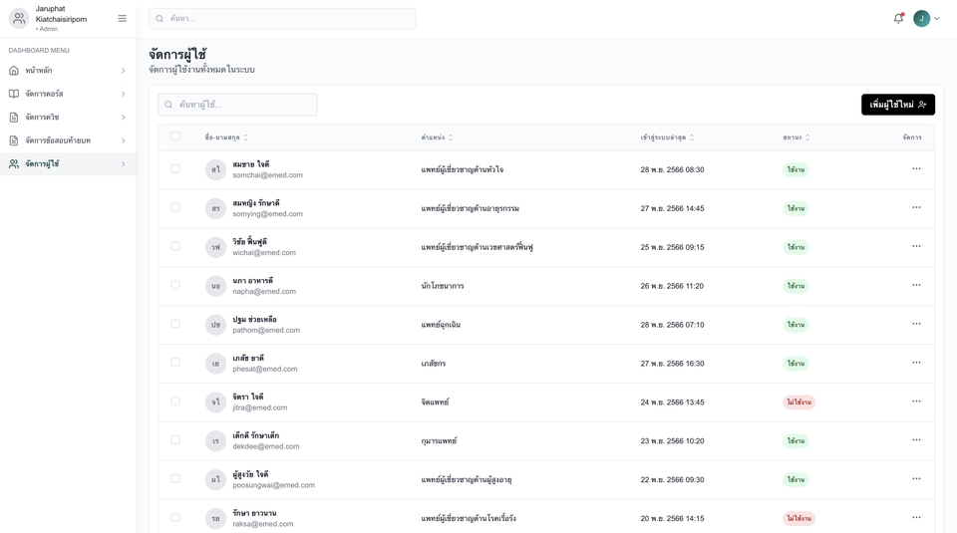Tick checkbox for pathom@emed.com user

[x=175, y=324]
